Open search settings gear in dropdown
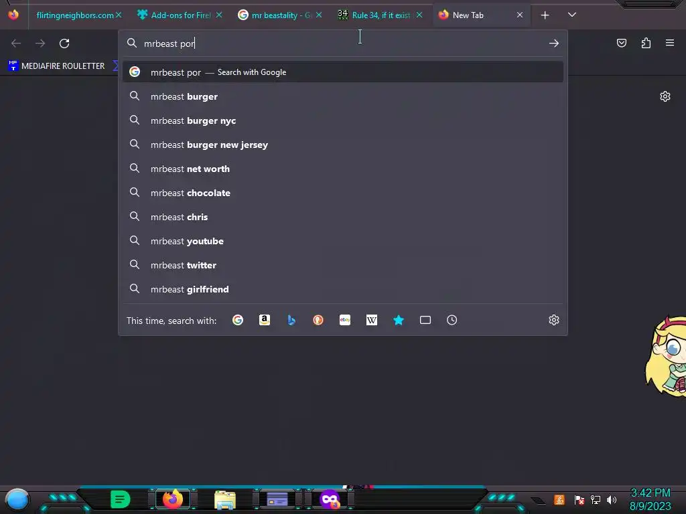The image size is (686, 514). pyautogui.click(x=554, y=320)
